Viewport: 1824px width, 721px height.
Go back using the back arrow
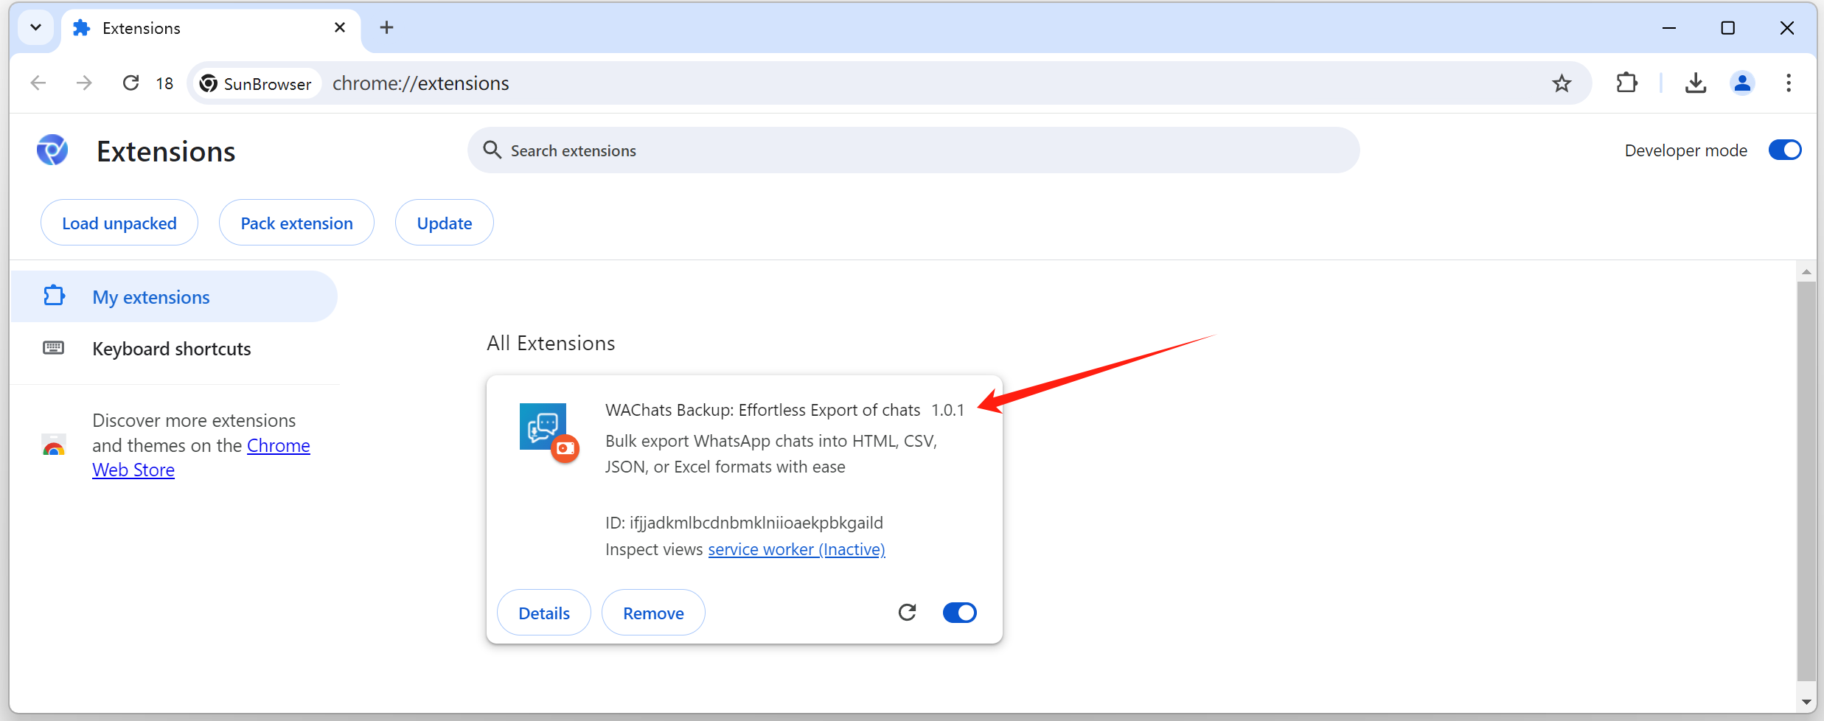click(38, 83)
